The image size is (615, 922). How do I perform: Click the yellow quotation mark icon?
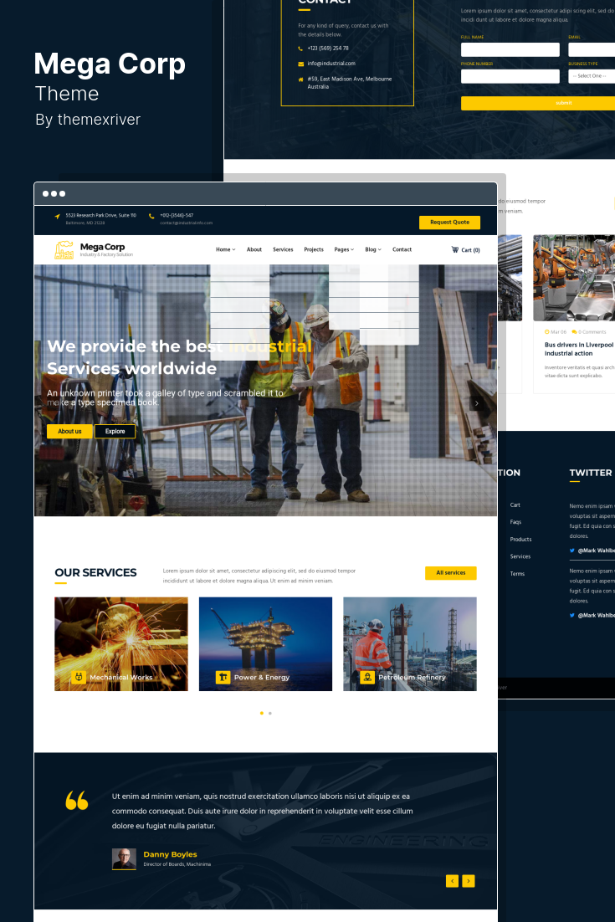(76, 801)
